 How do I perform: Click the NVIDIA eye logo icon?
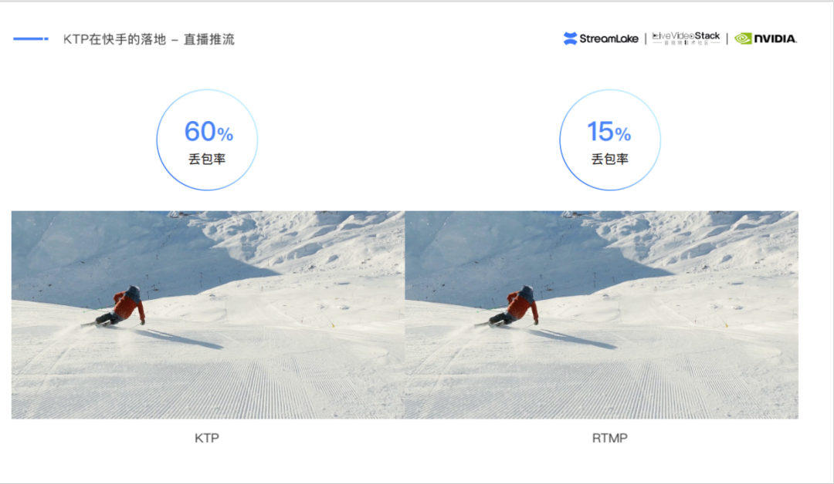(x=743, y=39)
